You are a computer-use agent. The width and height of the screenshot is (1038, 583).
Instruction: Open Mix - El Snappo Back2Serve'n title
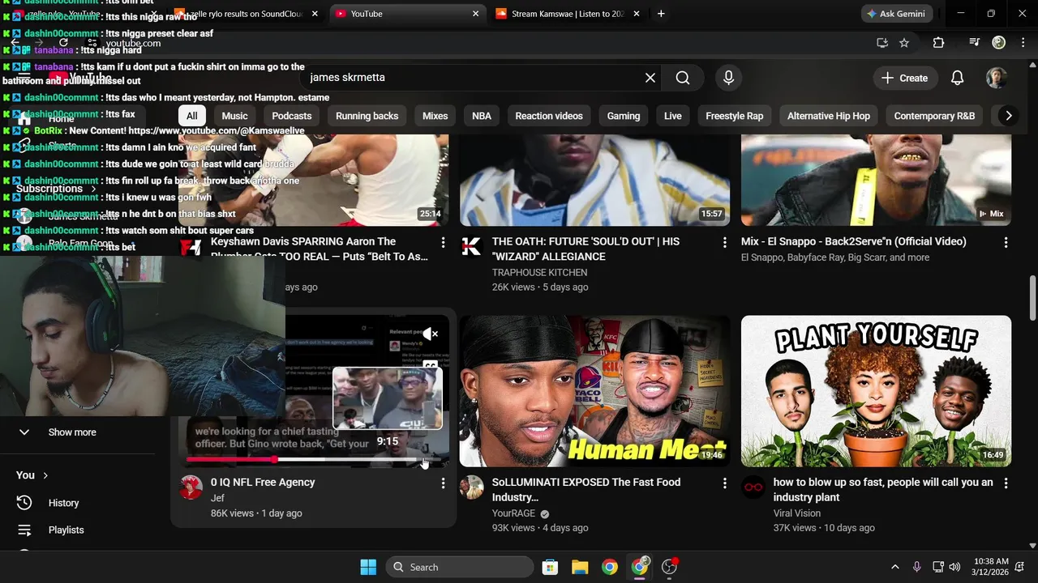[x=854, y=241]
